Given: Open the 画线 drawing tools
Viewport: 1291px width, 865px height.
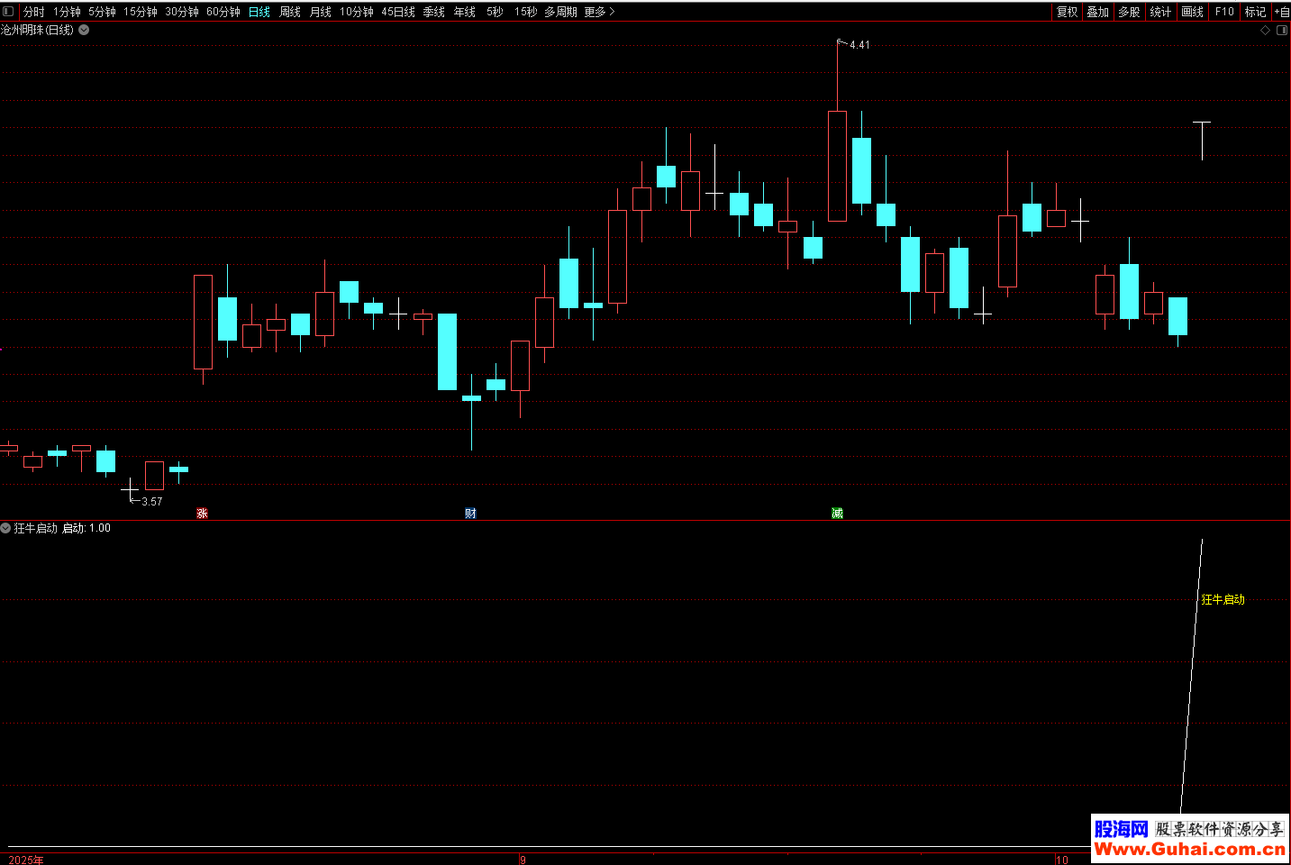Looking at the screenshot, I should coord(1192,12).
